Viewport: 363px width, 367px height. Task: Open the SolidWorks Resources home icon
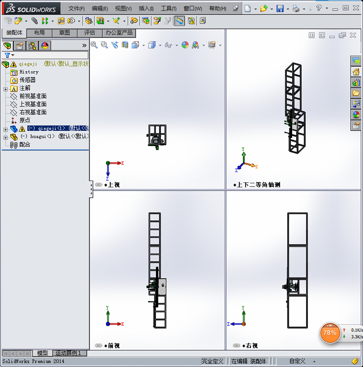tap(356, 72)
